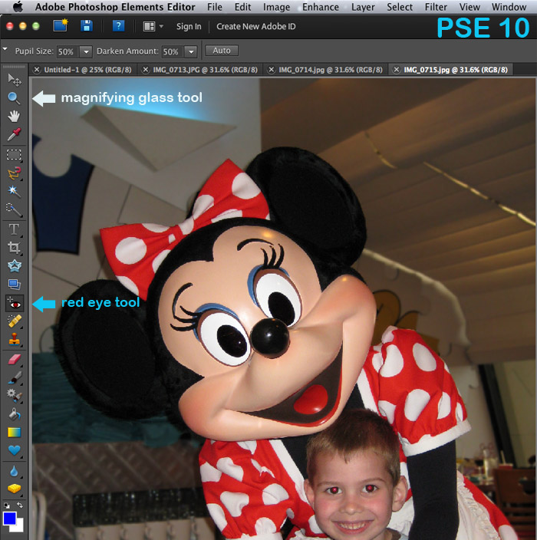Image resolution: width=537 pixels, height=540 pixels.
Task: Click Create New Adobe ID
Action: (x=256, y=27)
